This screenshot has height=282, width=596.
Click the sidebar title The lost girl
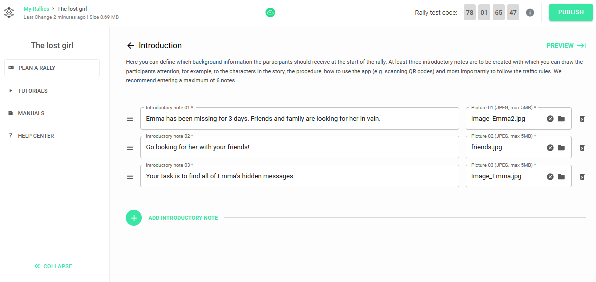(52, 46)
